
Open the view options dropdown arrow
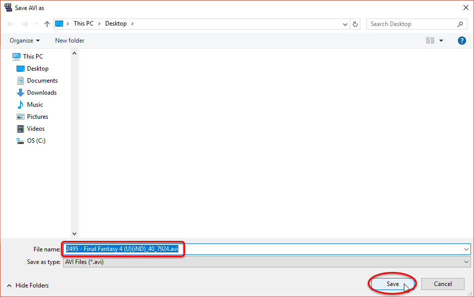click(x=441, y=41)
